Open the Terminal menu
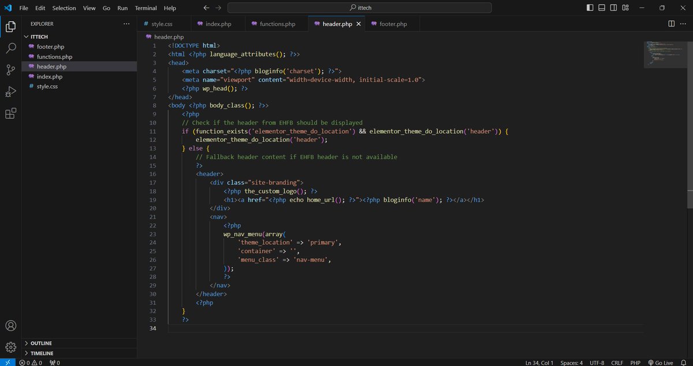The width and height of the screenshot is (693, 366). point(146,8)
